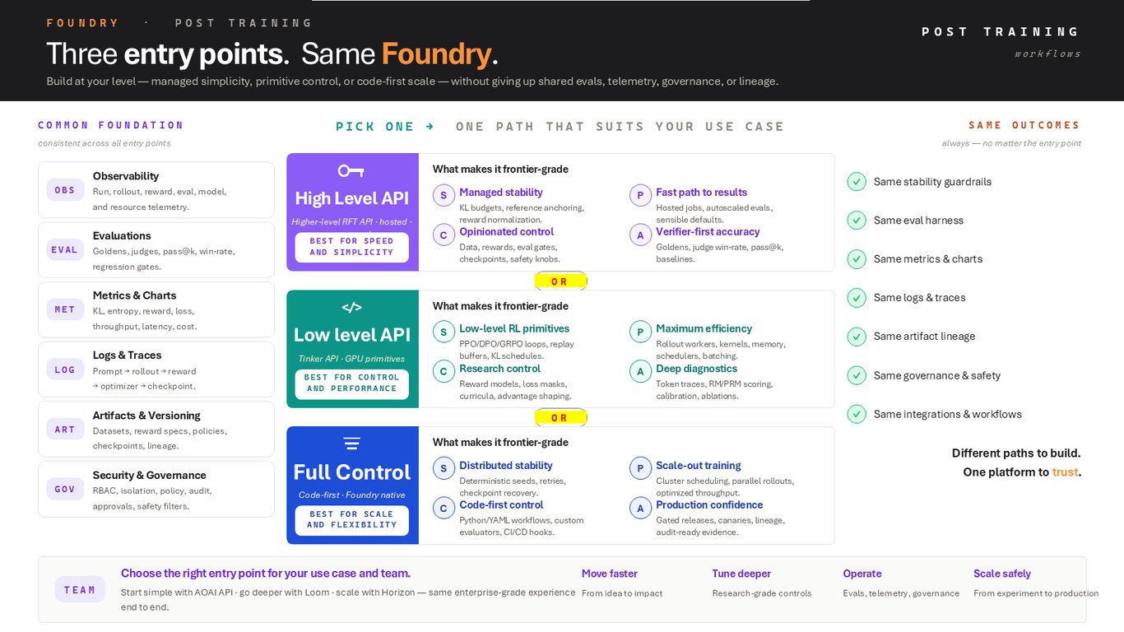Select the OBS badge next to Observability
The width and height of the screenshot is (1124, 632).
(x=65, y=190)
